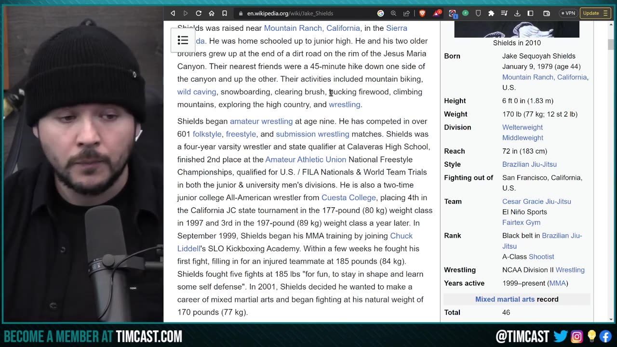The height and width of the screenshot is (347, 617).
Task: Open Brave Shields lion icon
Action: point(422,13)
